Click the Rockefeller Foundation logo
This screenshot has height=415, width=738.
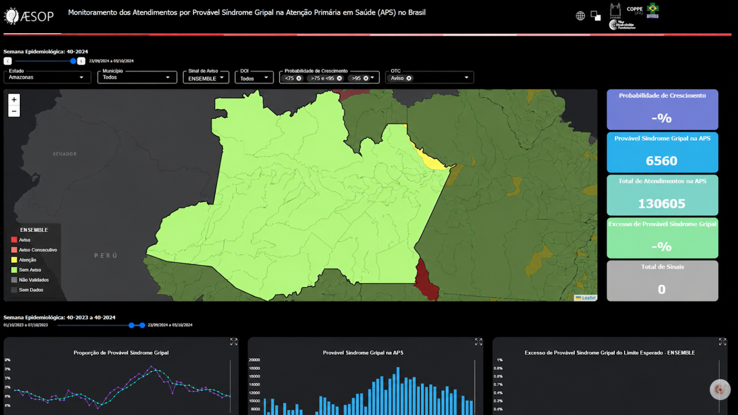pos(622,25)
